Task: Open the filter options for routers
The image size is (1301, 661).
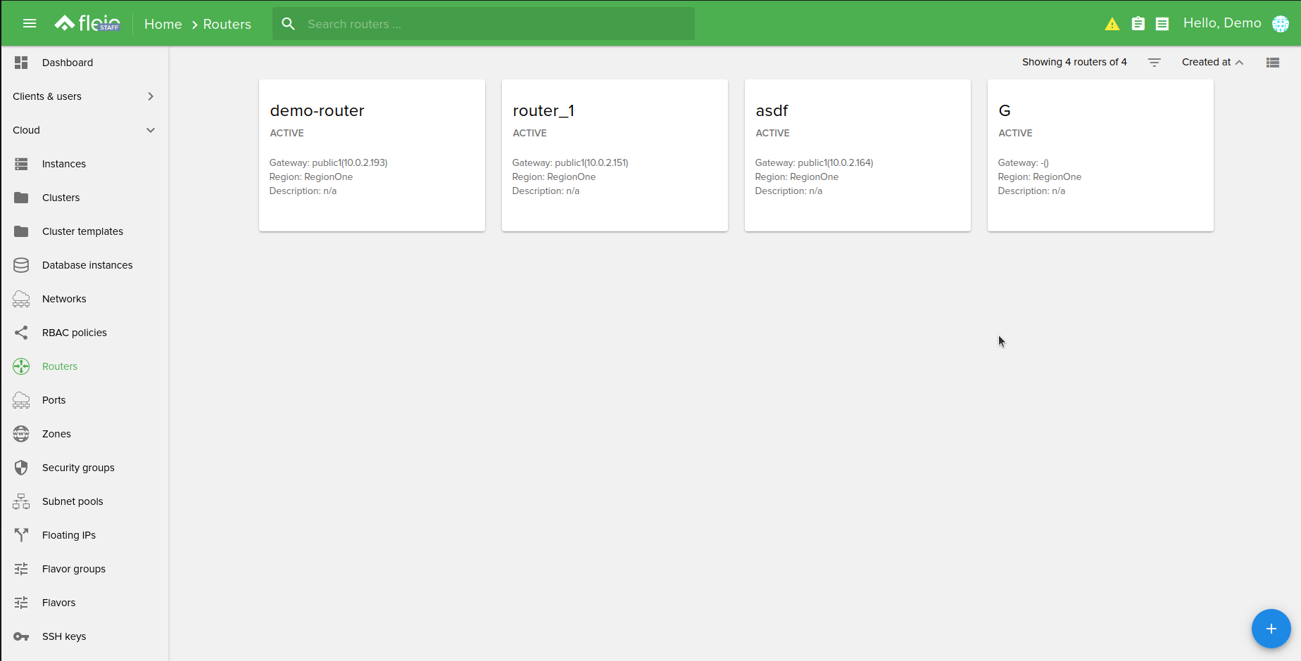Action: (x=1155, y=62)
